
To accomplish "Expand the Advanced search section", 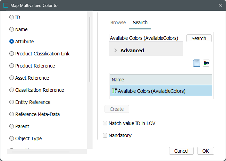I will tap(116, 50).
